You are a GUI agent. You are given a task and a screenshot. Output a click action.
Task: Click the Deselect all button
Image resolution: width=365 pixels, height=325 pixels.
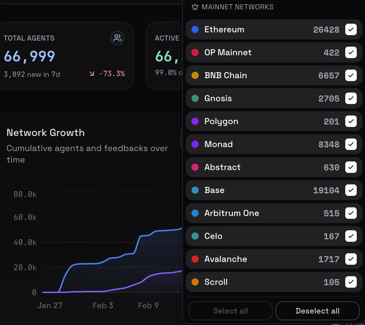[x=318, y=311]
